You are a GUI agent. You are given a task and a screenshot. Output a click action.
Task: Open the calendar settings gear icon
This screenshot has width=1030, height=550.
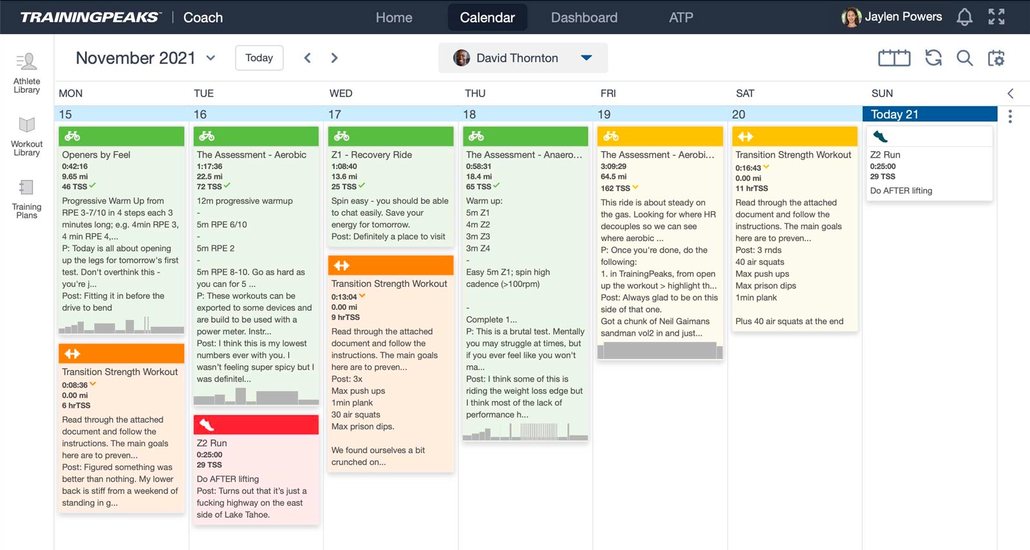click(x=996, y=58)
